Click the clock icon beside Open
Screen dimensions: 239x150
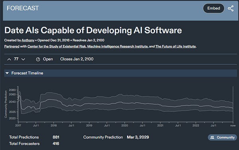[38, 59]
